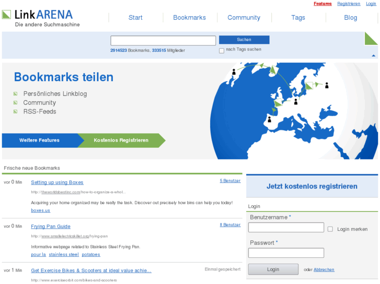Click the '333515' members count

(x=159, y=50)
